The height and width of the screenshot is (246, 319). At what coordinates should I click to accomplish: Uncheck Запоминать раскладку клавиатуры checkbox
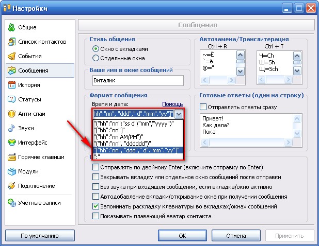pyautogui.click(x=95, y=206)
